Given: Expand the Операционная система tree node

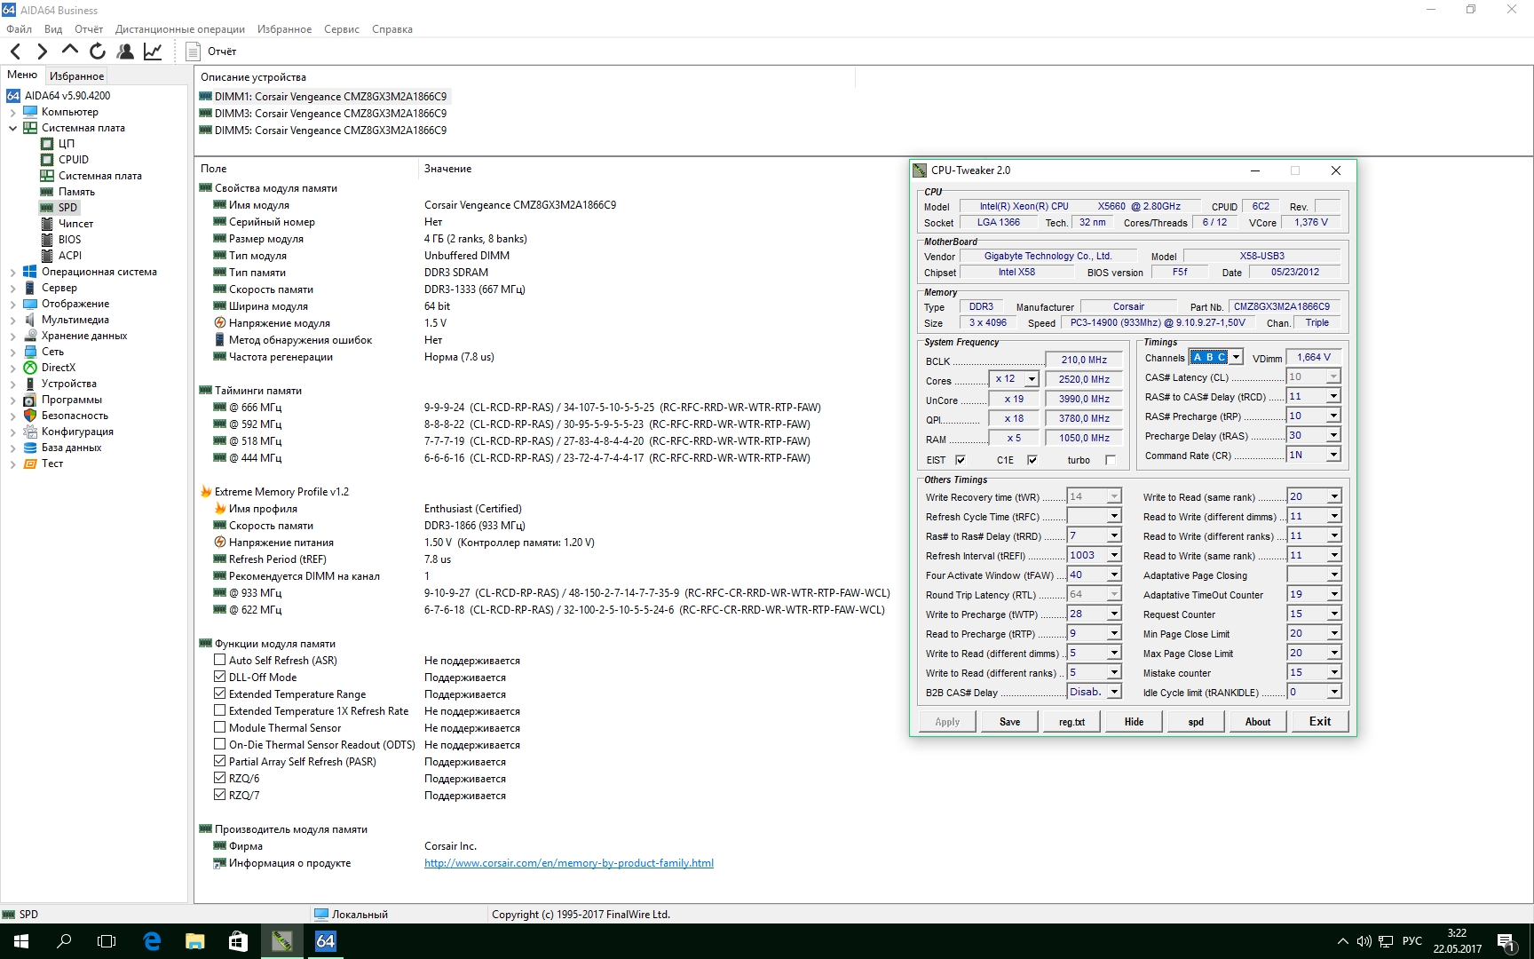Looking at the screenshot, I should [x=12, y=272].
